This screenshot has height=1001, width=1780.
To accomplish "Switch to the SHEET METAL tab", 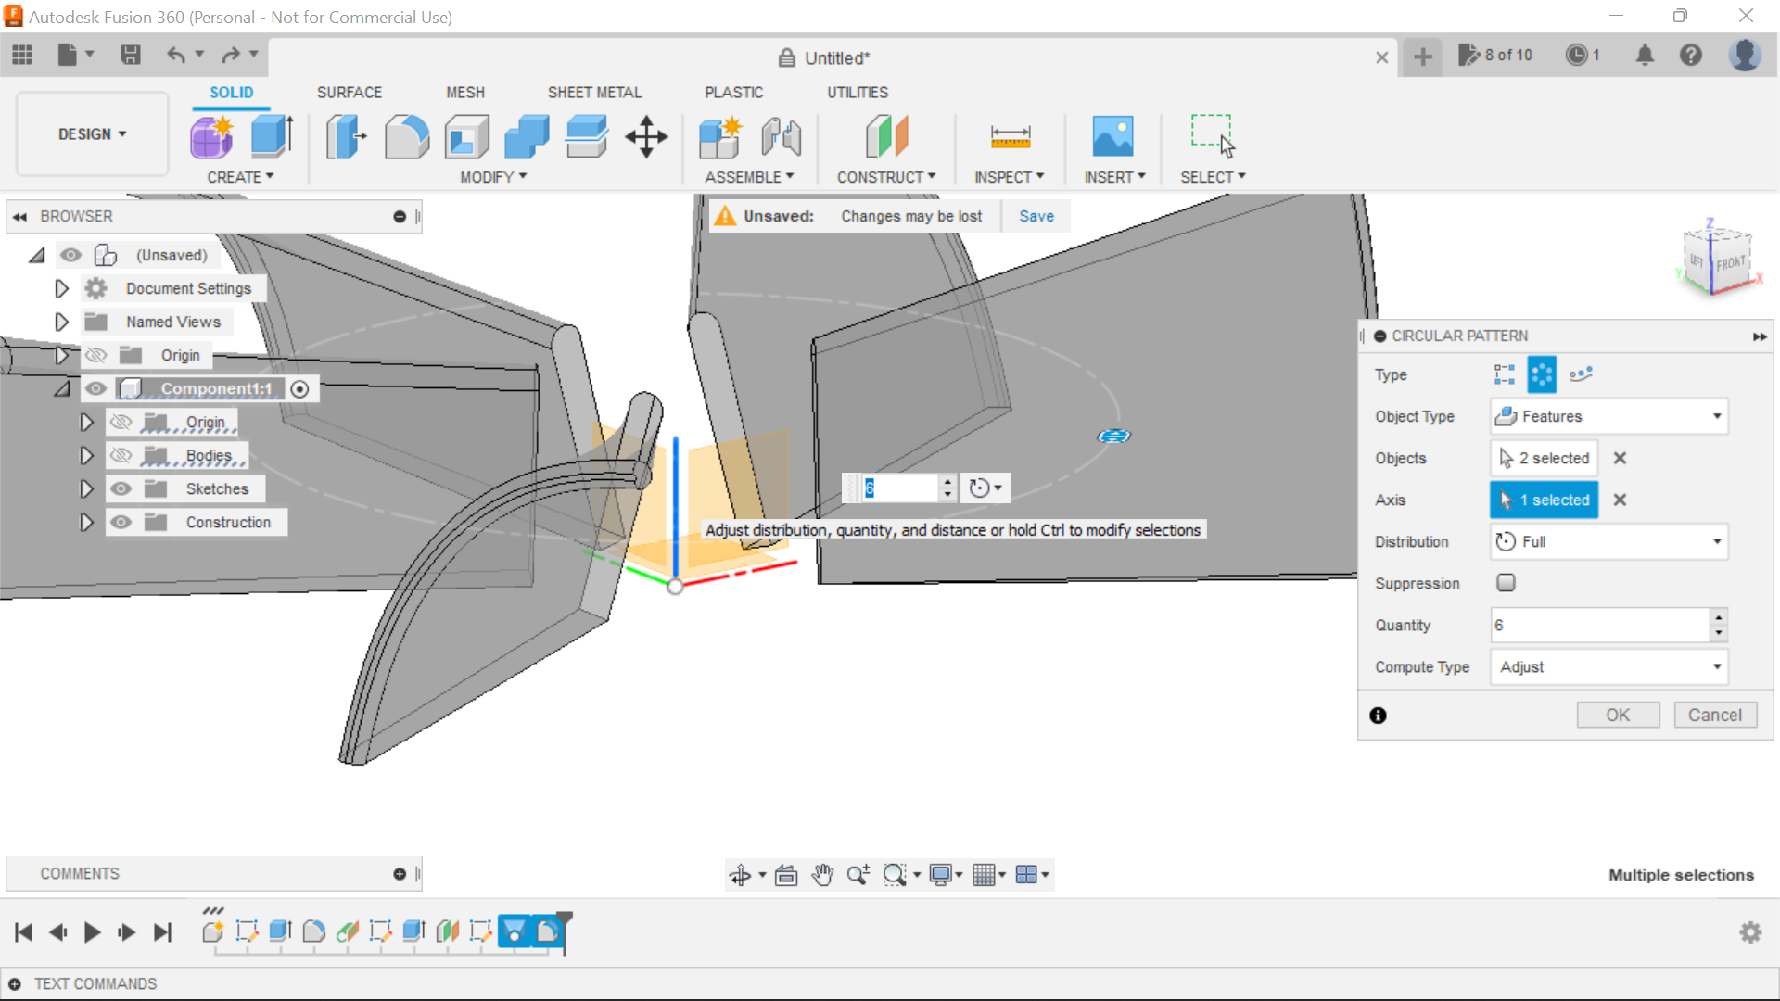I will pos(594,93).
